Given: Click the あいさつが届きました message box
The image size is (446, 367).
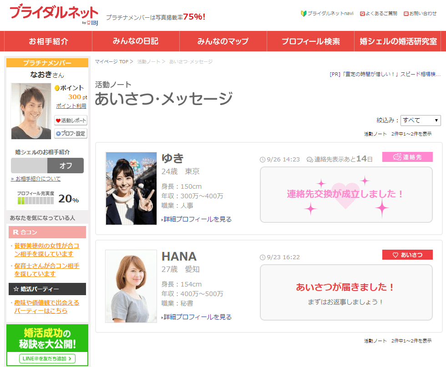Looking at the screenshot, I should click(x=346, y=292).
